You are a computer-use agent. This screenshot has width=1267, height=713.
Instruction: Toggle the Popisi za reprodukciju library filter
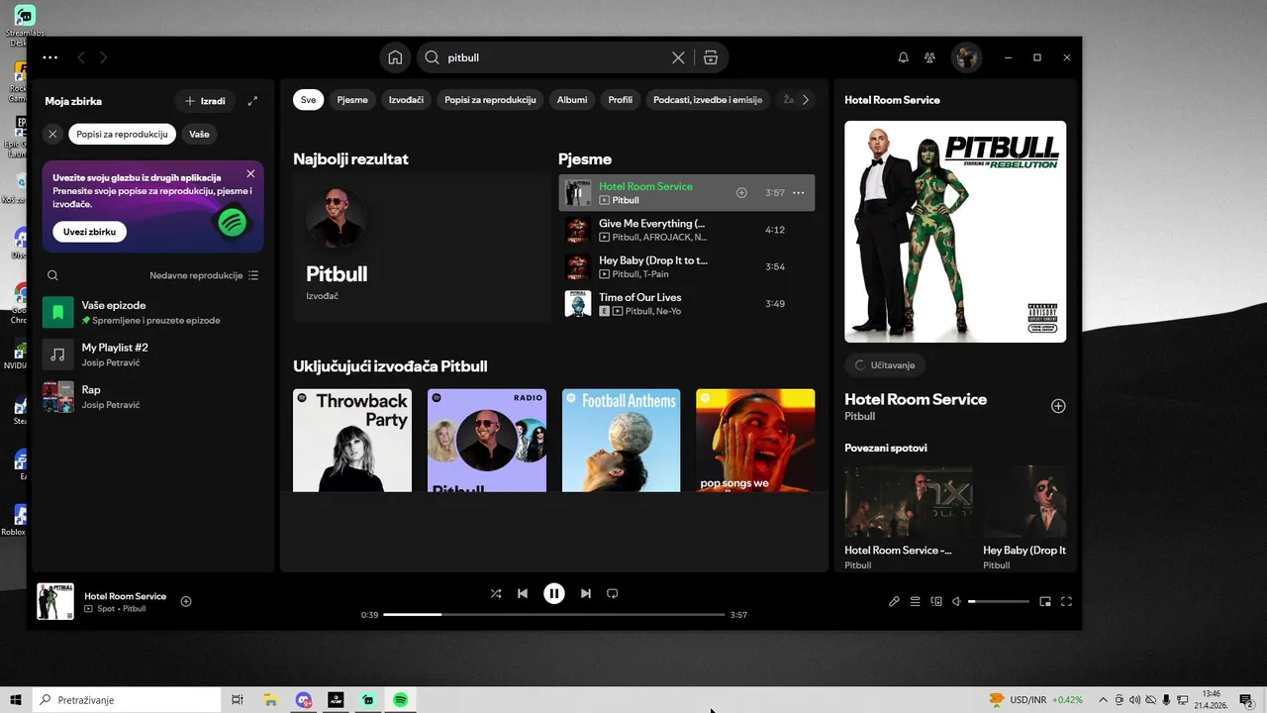coord(123,134)
